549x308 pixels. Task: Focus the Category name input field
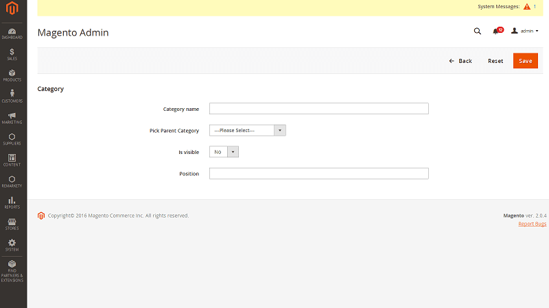(318, 109)
